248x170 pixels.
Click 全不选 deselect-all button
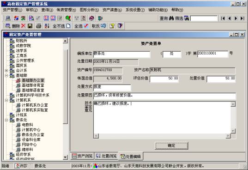click(61, 26)
